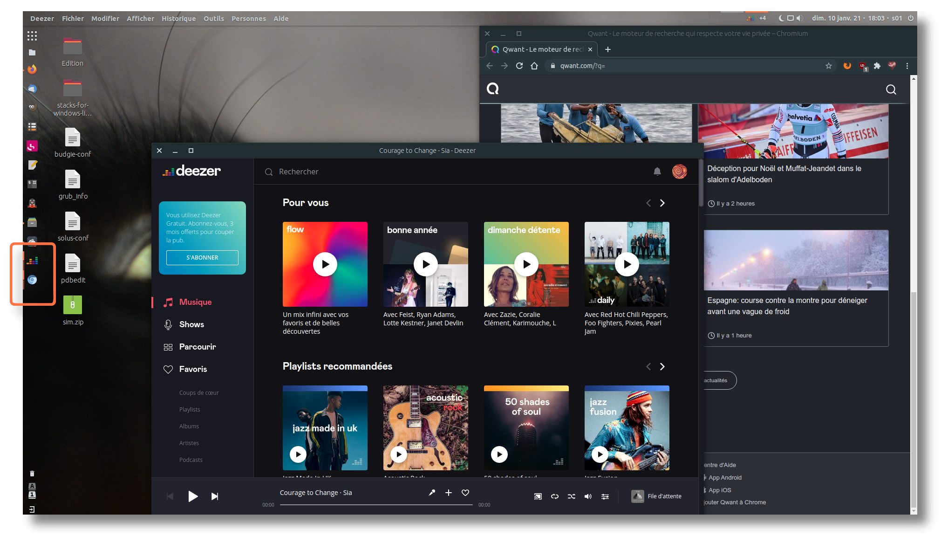The image size is (941, 550).
Task: Click the S'ABONNER button
Action: click(202, 257)
